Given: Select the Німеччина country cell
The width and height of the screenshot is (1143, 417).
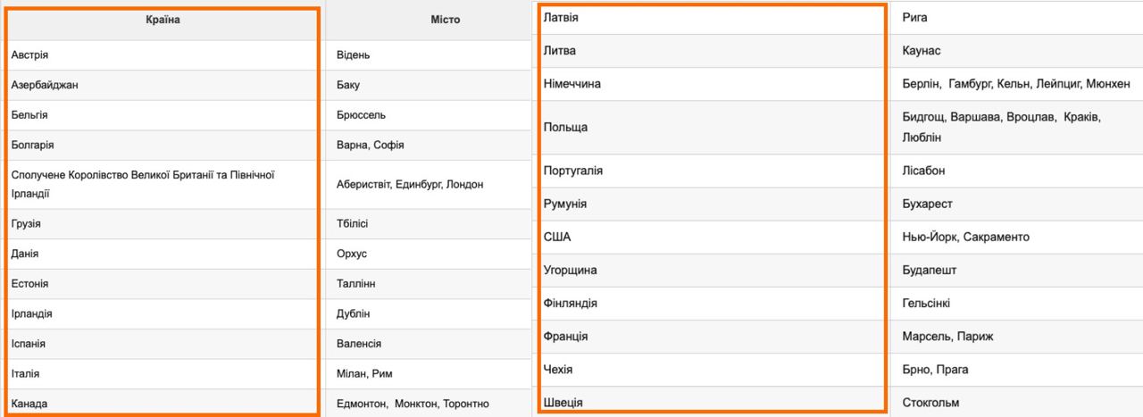Looking at the screenshot, I should (x=572, y=84).
